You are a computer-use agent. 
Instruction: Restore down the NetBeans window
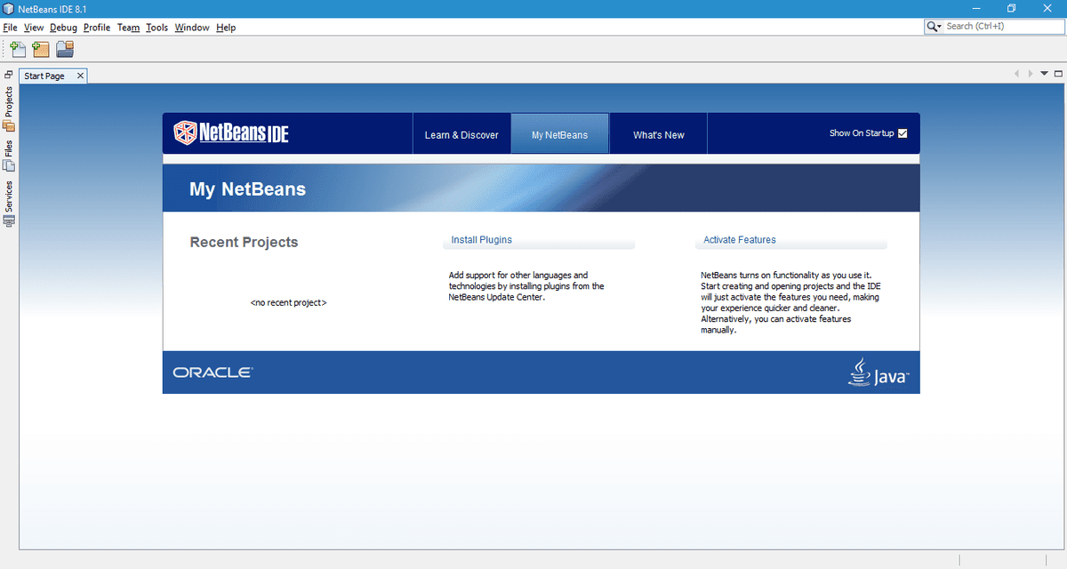tap(1011, 8)
